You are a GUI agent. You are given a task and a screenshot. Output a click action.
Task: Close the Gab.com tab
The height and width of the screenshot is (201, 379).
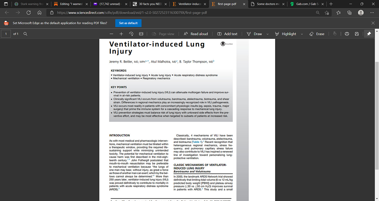coord(322,4)
